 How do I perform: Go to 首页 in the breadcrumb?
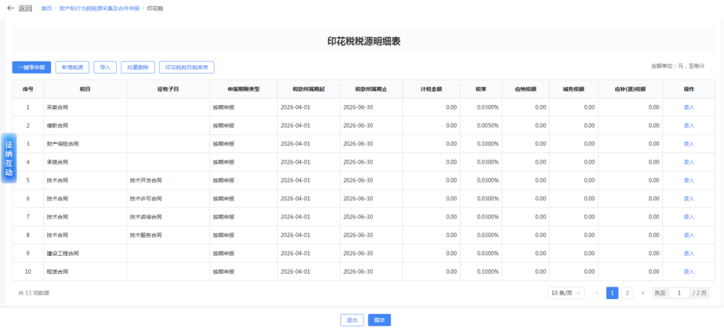(x=46, y=9)
